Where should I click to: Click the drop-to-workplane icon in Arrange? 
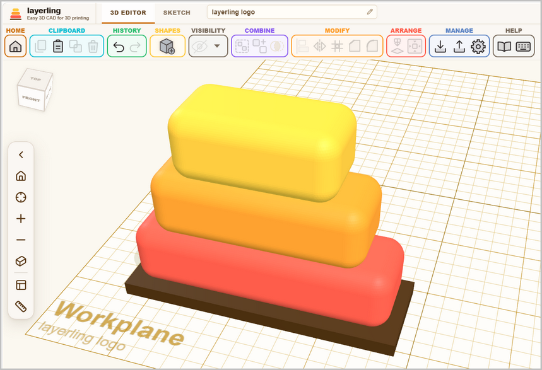[x=398, y=46]
